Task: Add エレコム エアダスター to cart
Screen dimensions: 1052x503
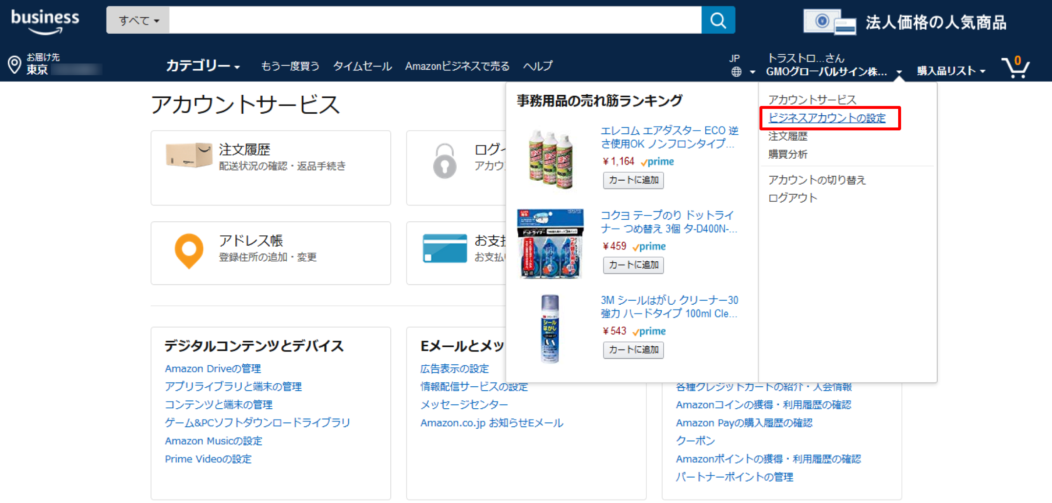Action: [x=633, y=180]
